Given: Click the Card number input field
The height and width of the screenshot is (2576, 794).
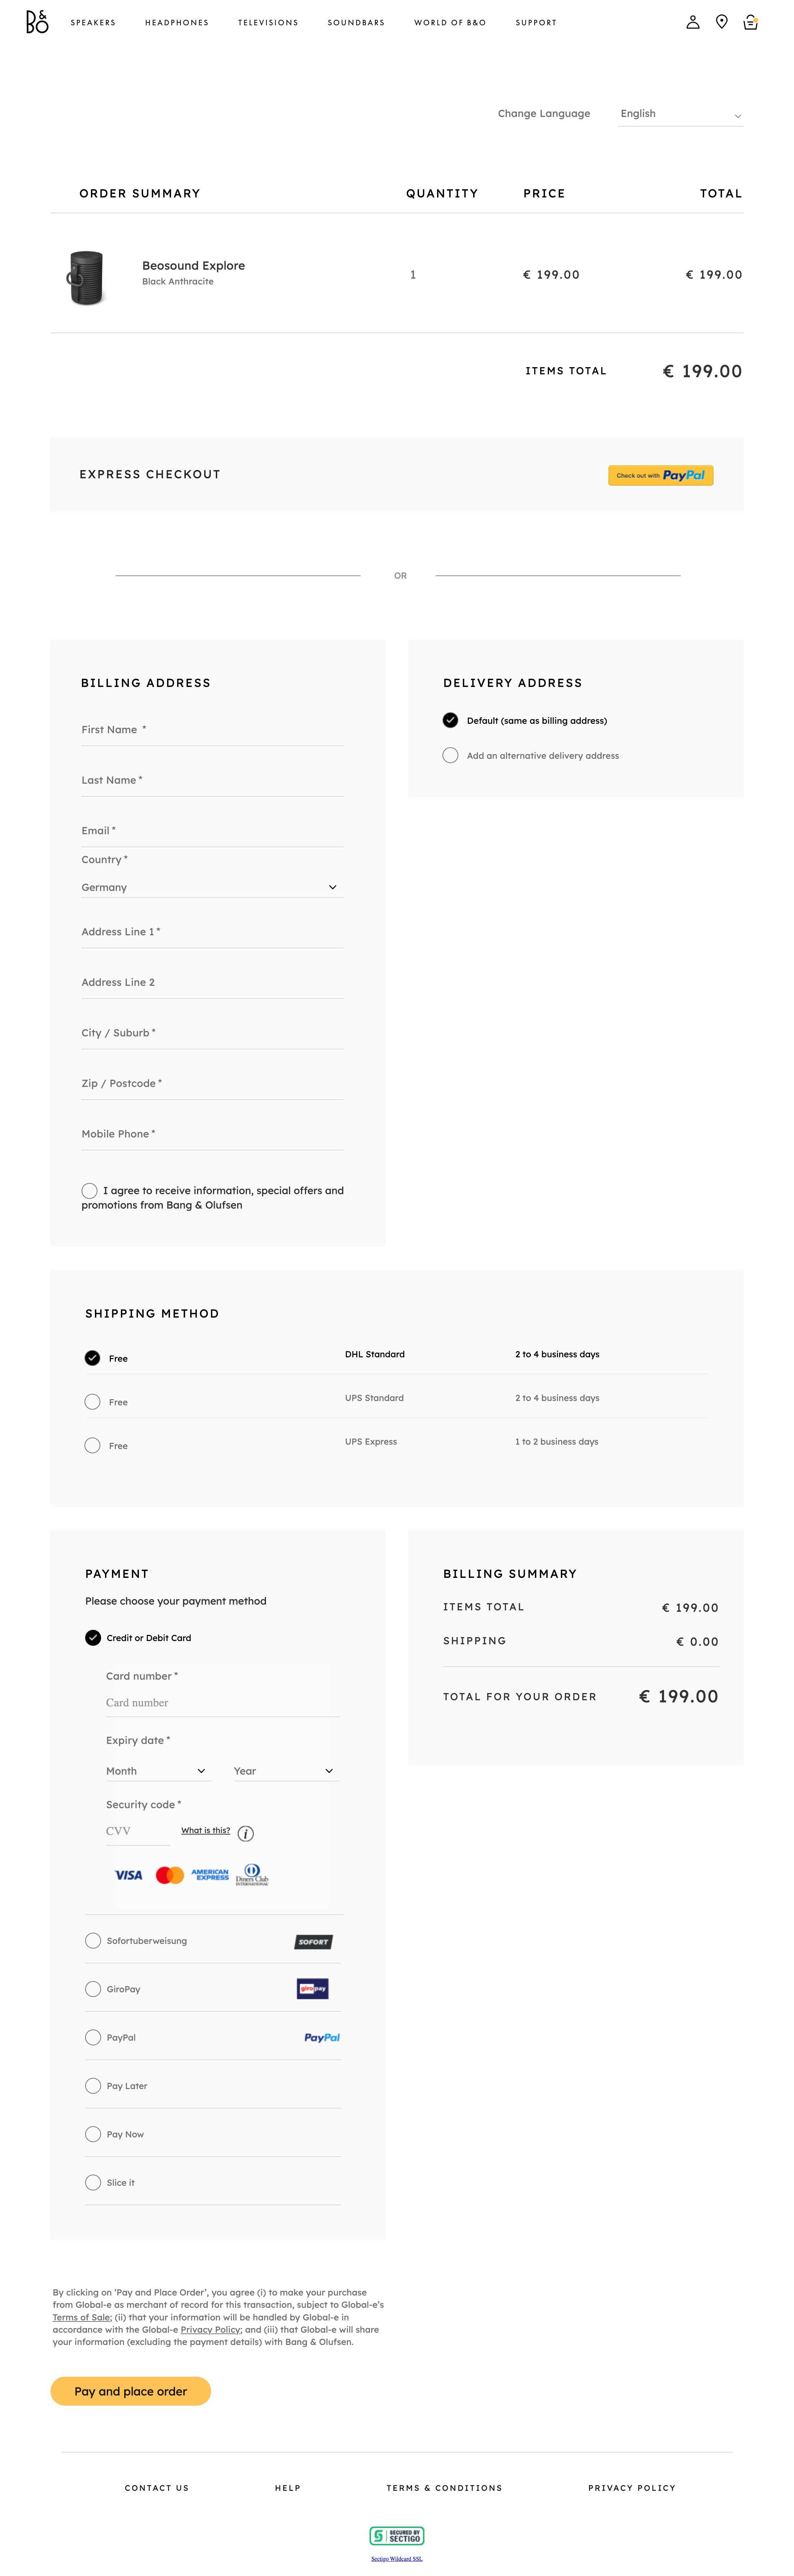Looking at the screenshot, I should [x=222, y=1703].
